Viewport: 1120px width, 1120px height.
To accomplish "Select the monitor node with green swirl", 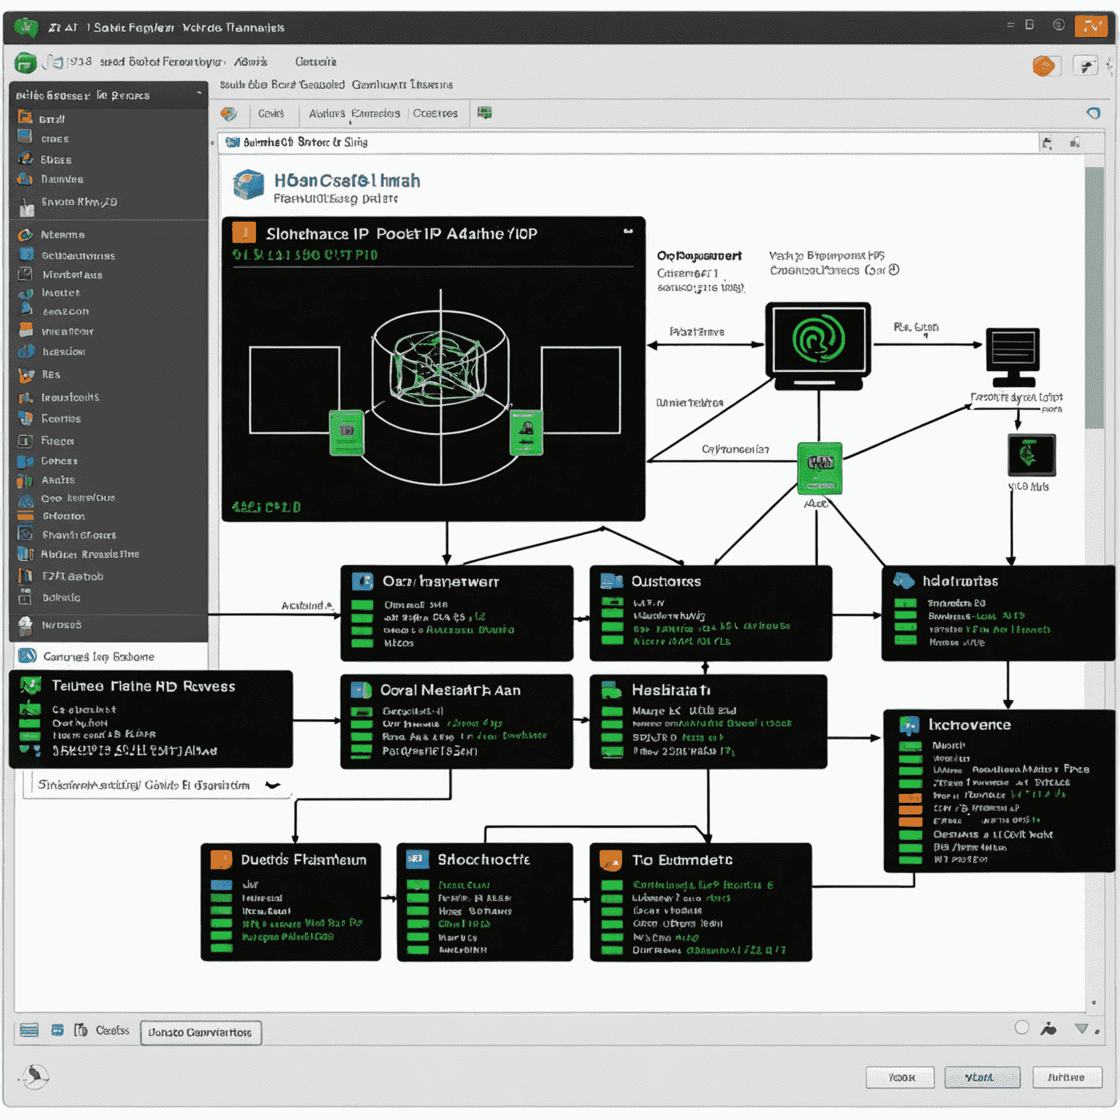I will point(818,346).
